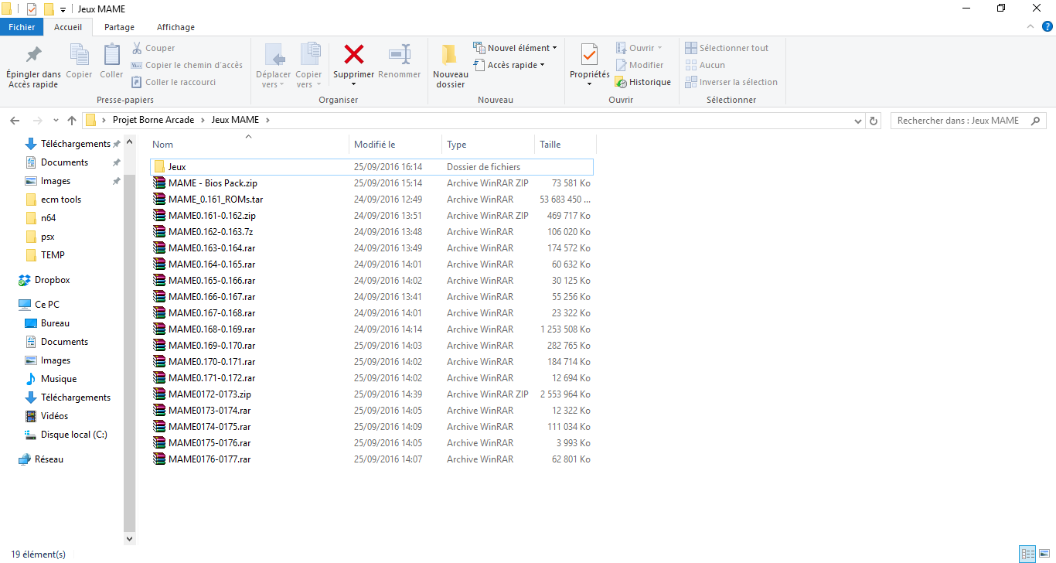
Task: Click the Renommer icon
Action: tap(400, 54)
